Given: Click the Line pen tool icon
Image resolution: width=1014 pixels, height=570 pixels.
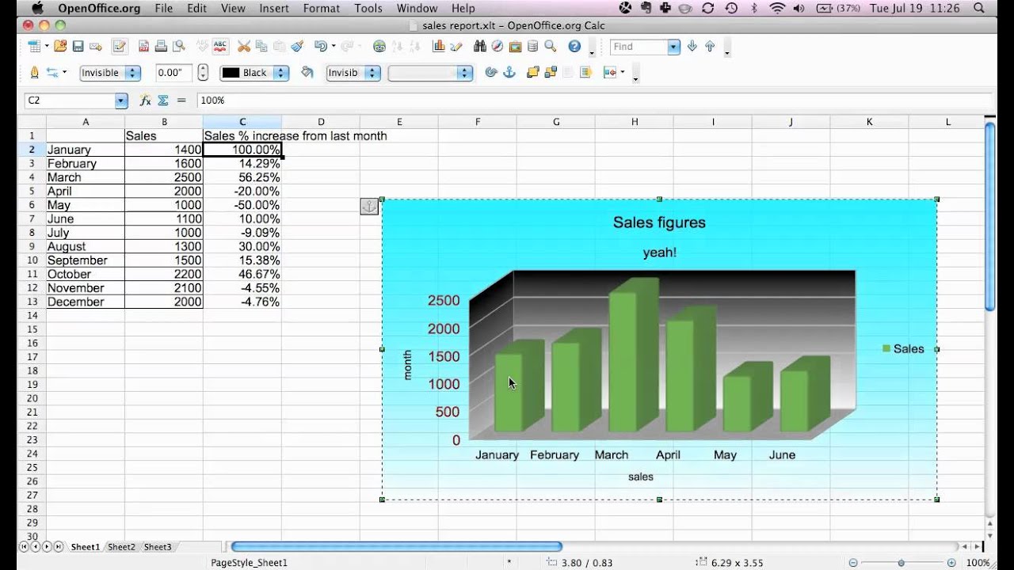Looking at the screenshot, I should (34, 72).
